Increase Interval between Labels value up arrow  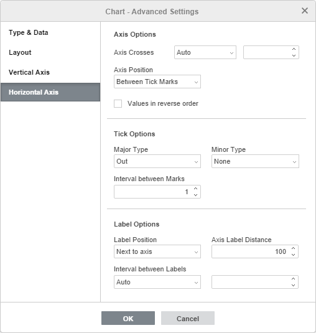[x=293, y=279]
